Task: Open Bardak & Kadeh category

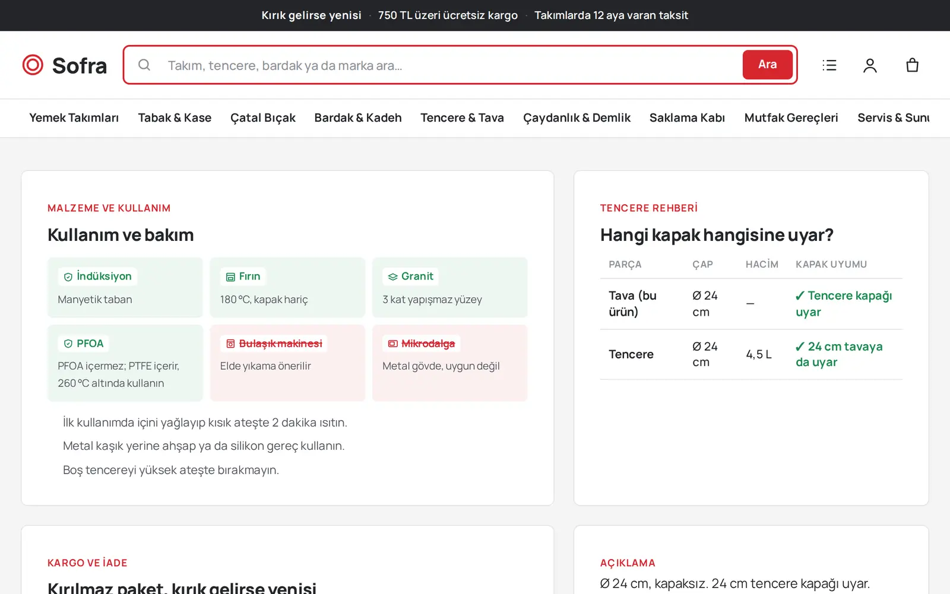Action: point(358,118)
